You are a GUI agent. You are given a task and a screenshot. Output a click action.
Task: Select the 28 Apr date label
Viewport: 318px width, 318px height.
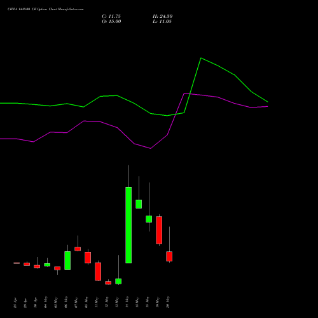[x=15, y=303]
